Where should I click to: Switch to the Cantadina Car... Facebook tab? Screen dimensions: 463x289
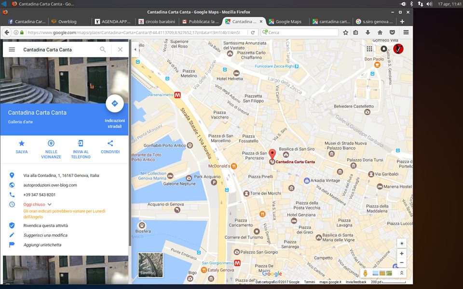pyautogui.click(x=27, y=22)
